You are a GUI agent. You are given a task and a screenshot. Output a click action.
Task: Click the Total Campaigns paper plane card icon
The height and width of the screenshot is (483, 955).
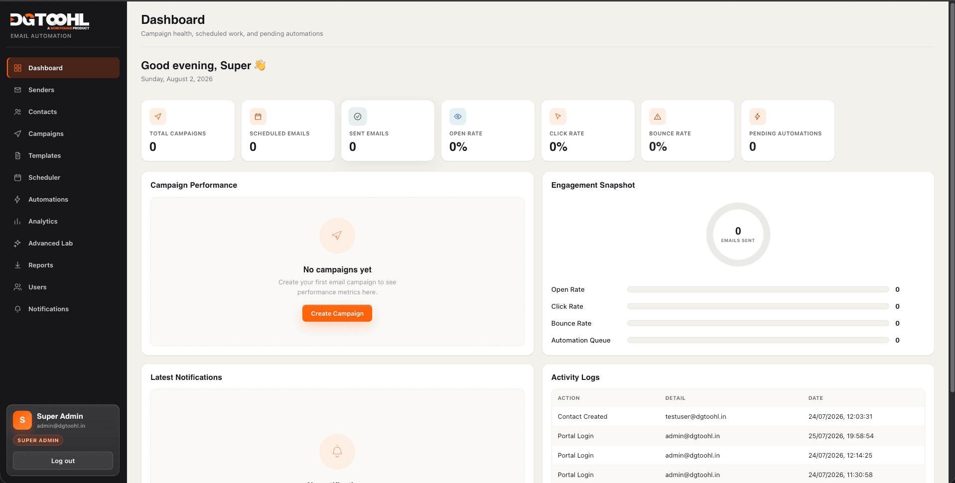point(158,117)
